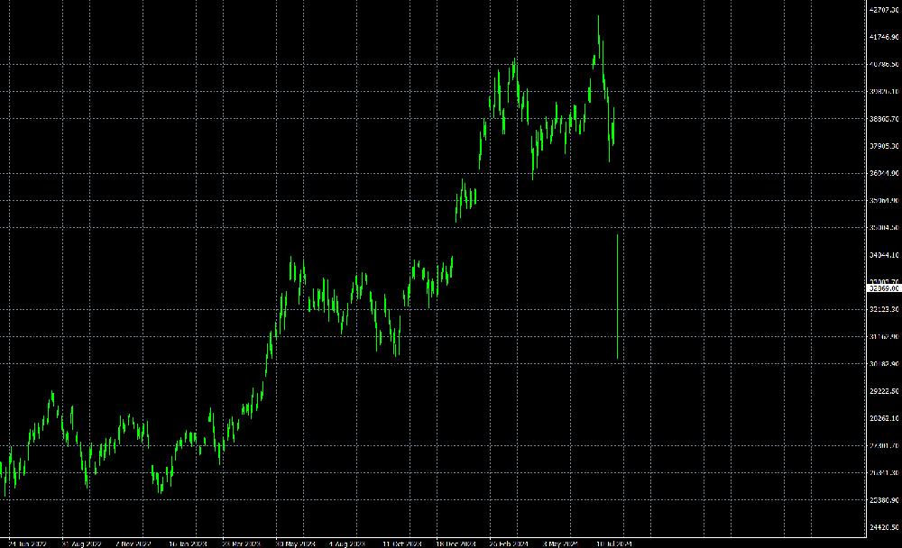Select the 4 Aug 2023 time axis label
The width and height of the screenshot is (902, 548).
347,544
